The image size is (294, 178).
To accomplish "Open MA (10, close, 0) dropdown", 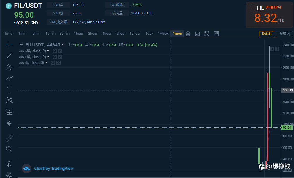I will click(48, 57).
